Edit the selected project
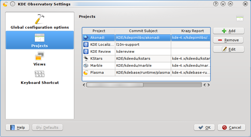251x137 pixels. coord(228,49)
